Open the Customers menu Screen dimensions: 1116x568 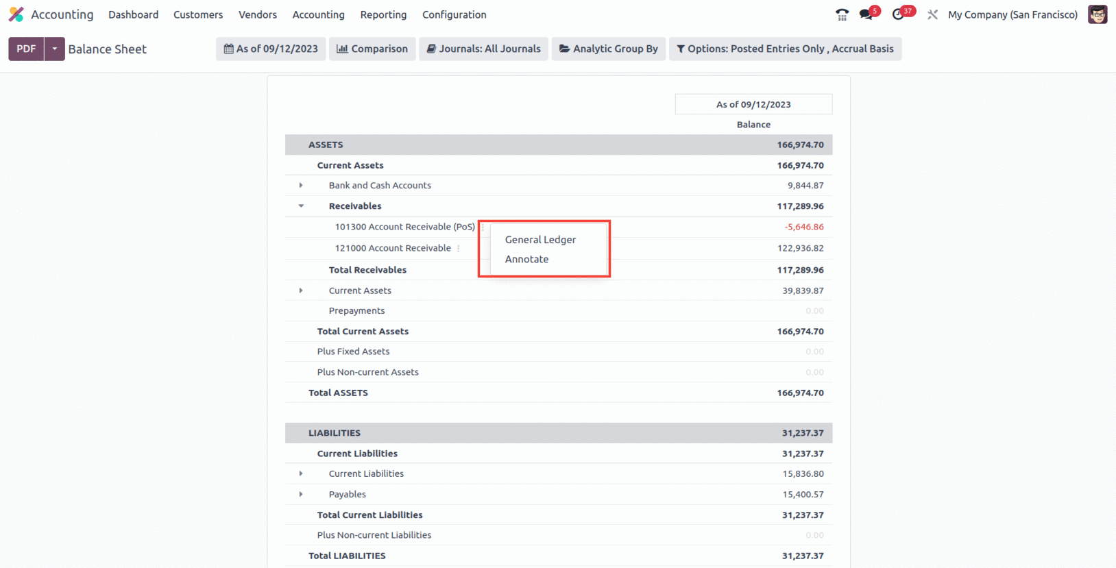198,14
